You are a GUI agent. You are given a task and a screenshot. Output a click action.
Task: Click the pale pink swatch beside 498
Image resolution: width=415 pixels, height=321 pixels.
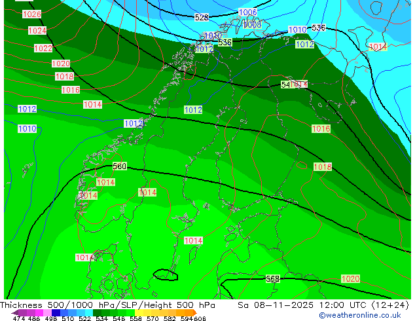click(x=47, y=312)
